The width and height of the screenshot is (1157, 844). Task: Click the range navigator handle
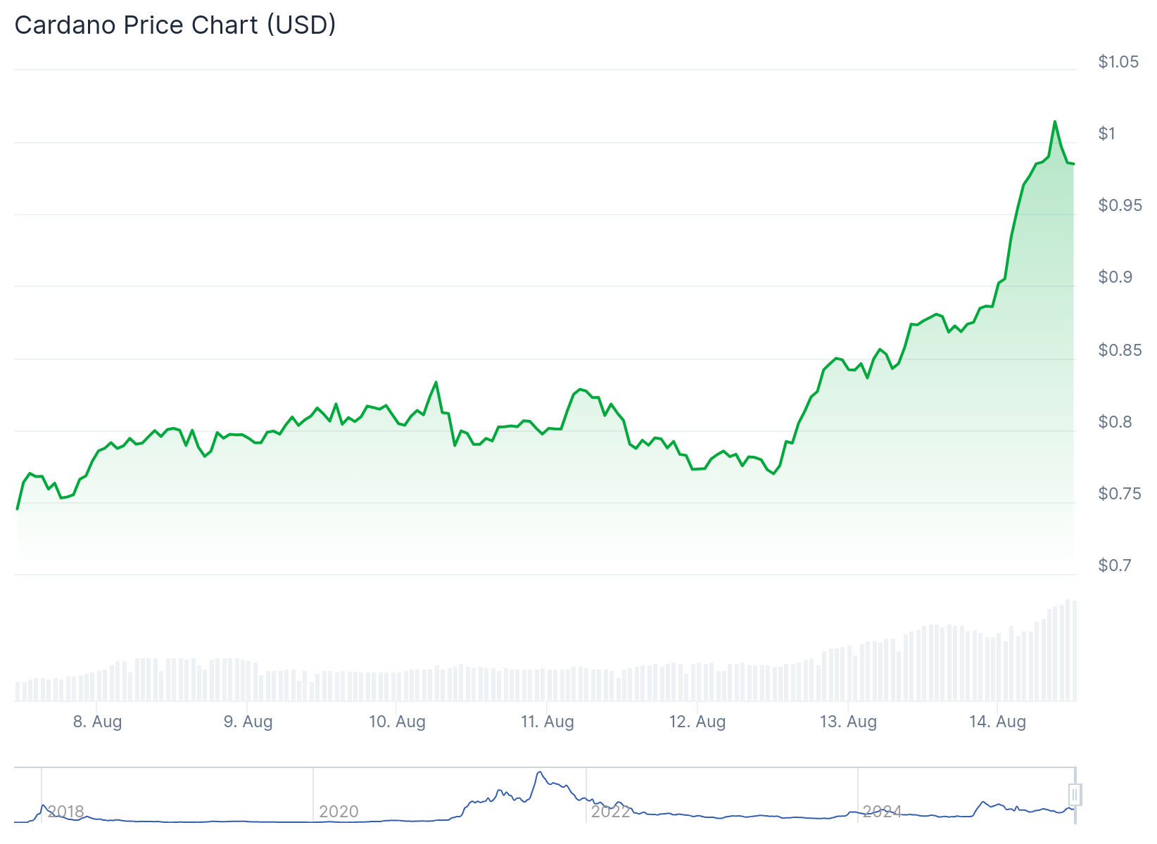[1074, 795]
